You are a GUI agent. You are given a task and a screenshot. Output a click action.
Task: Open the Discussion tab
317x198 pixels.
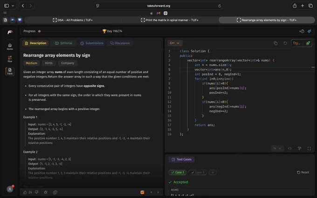tap(120, 43)
